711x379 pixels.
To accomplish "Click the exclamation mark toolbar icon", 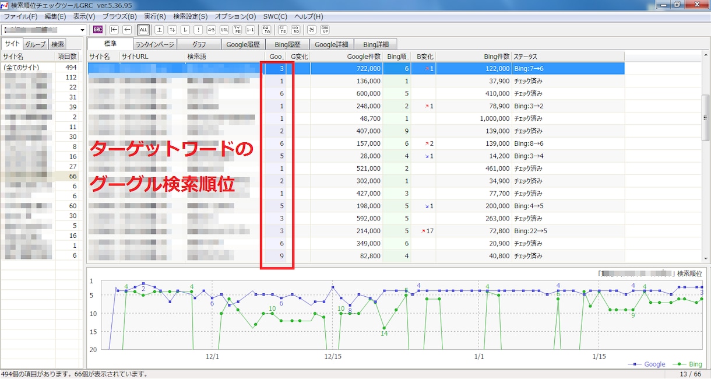I will [198, 29].
